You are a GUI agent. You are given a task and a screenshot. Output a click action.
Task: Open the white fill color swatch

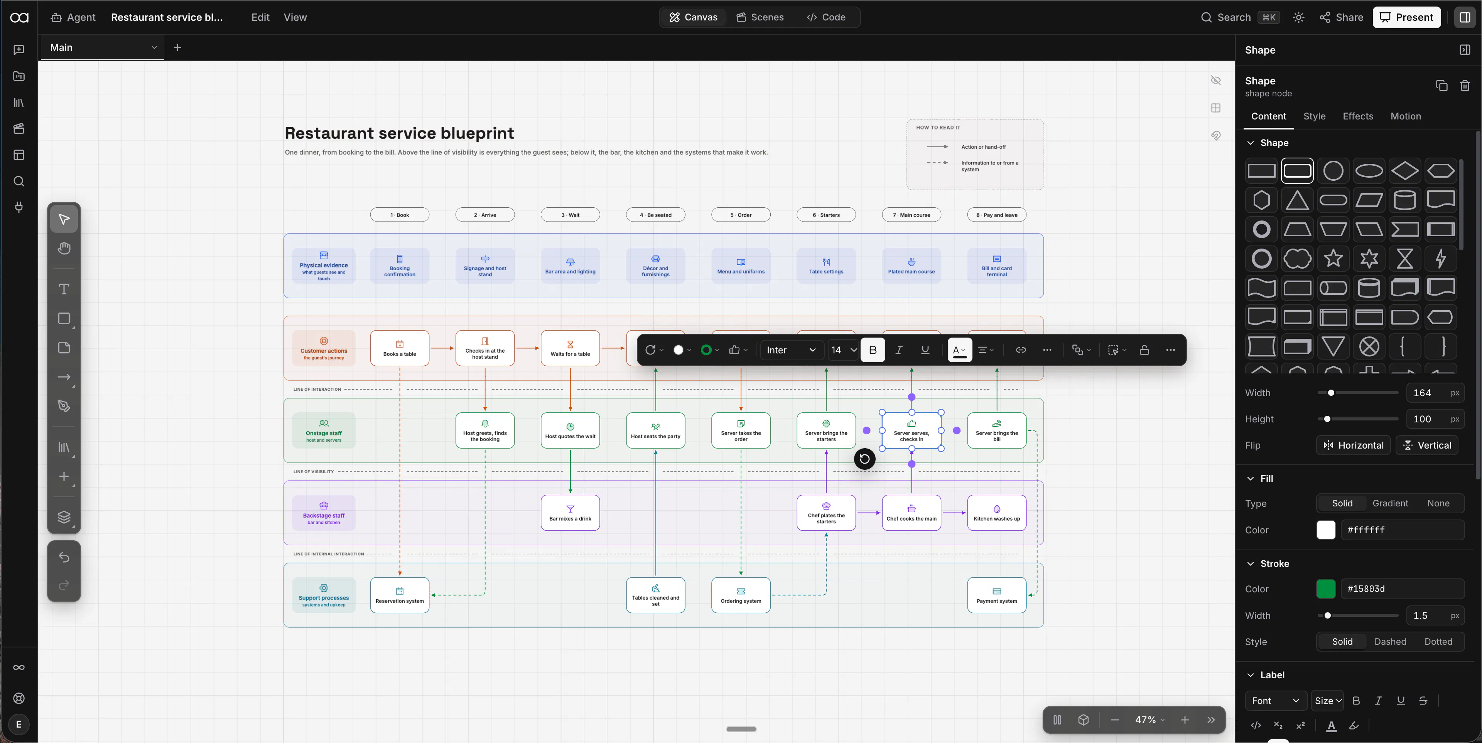pos(1325,530)
